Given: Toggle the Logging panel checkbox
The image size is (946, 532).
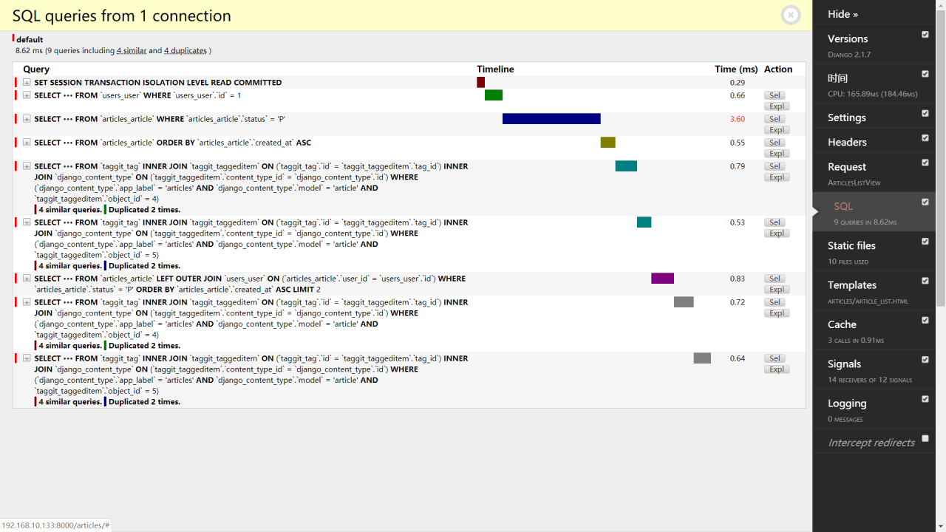Looking at the screenshot, I should pyautogui.click(x=925, y=399).
